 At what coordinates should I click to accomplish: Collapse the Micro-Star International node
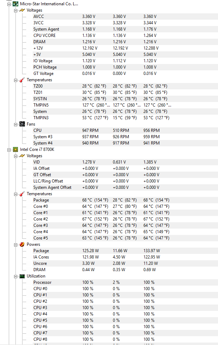9,4
